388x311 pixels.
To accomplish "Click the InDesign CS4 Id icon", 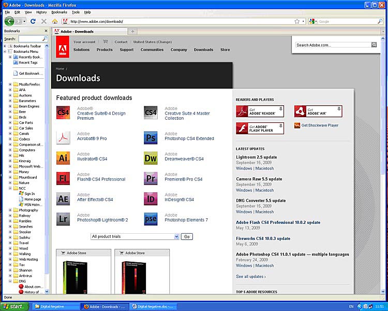I will tap(150, 199).
